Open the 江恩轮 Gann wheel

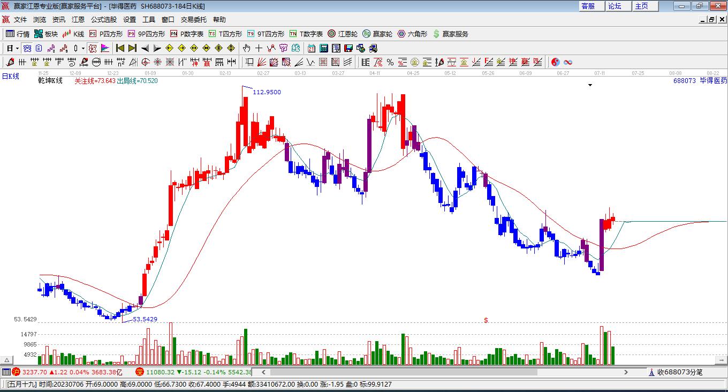[343, 34]
